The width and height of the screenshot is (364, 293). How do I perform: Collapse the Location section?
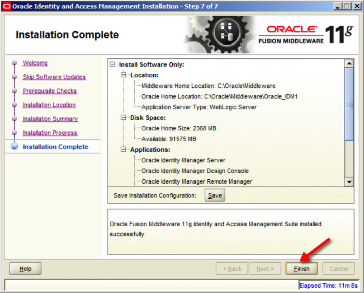click(124, 75)
